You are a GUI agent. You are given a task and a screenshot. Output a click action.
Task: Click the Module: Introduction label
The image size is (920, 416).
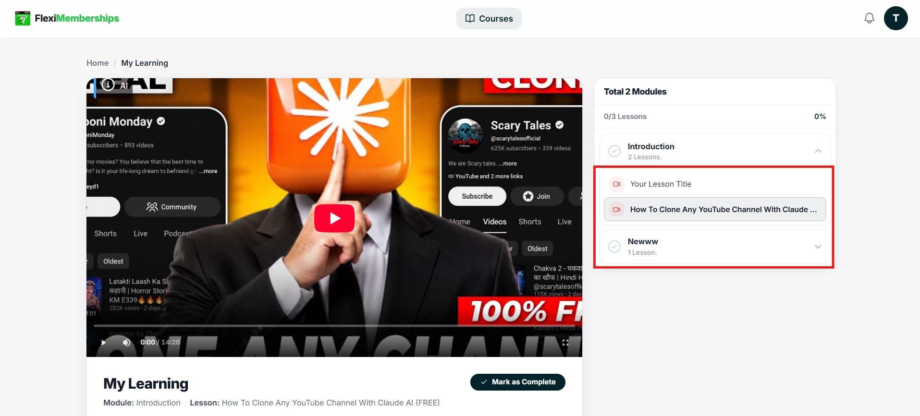click(x=142, y=403)
